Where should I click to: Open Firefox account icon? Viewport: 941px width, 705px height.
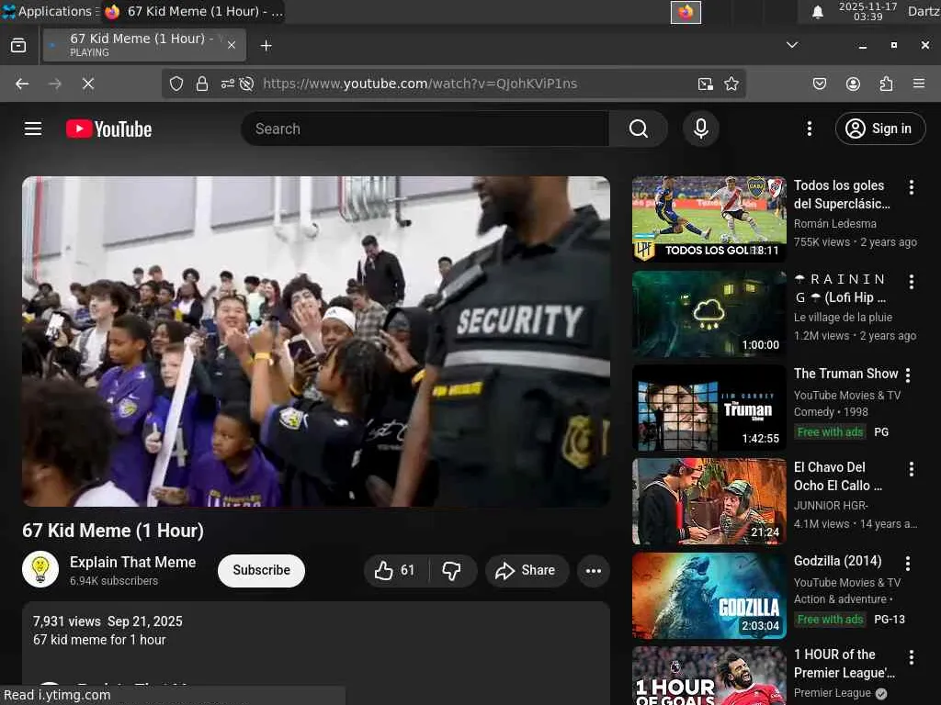click(x=853, y=84)
